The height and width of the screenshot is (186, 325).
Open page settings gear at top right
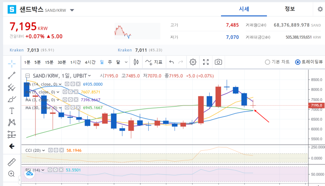[320, 9]
